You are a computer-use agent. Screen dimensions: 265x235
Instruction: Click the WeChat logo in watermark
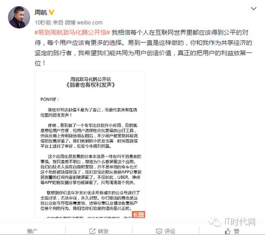(x=214, y=222)
